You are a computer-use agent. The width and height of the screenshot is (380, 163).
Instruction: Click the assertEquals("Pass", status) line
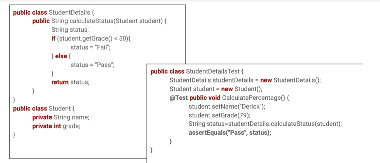(x=230, y=133)
